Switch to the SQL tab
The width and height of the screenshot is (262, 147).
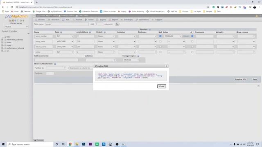66,20
